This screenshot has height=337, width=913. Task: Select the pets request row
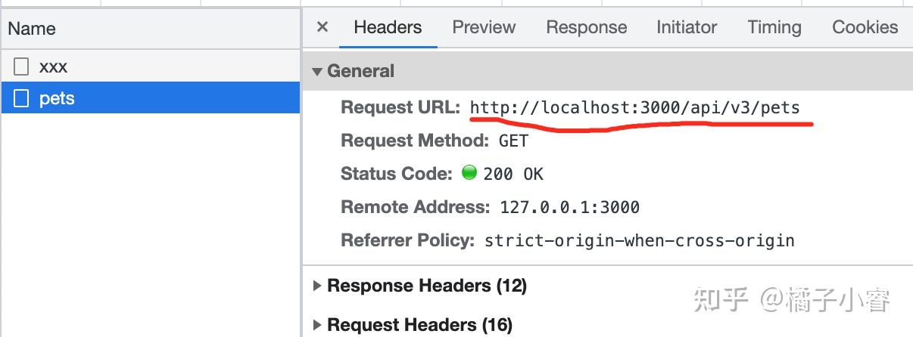tap(151, 98)
